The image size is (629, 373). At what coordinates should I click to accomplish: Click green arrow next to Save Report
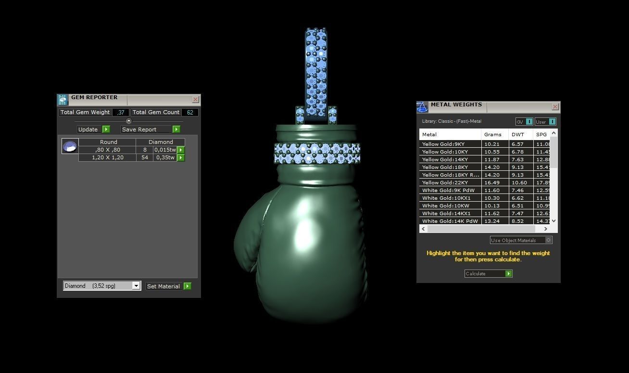pos(176,129)
